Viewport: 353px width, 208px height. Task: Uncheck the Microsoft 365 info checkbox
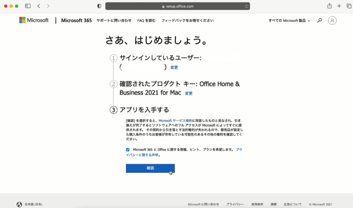click(128, 150)
